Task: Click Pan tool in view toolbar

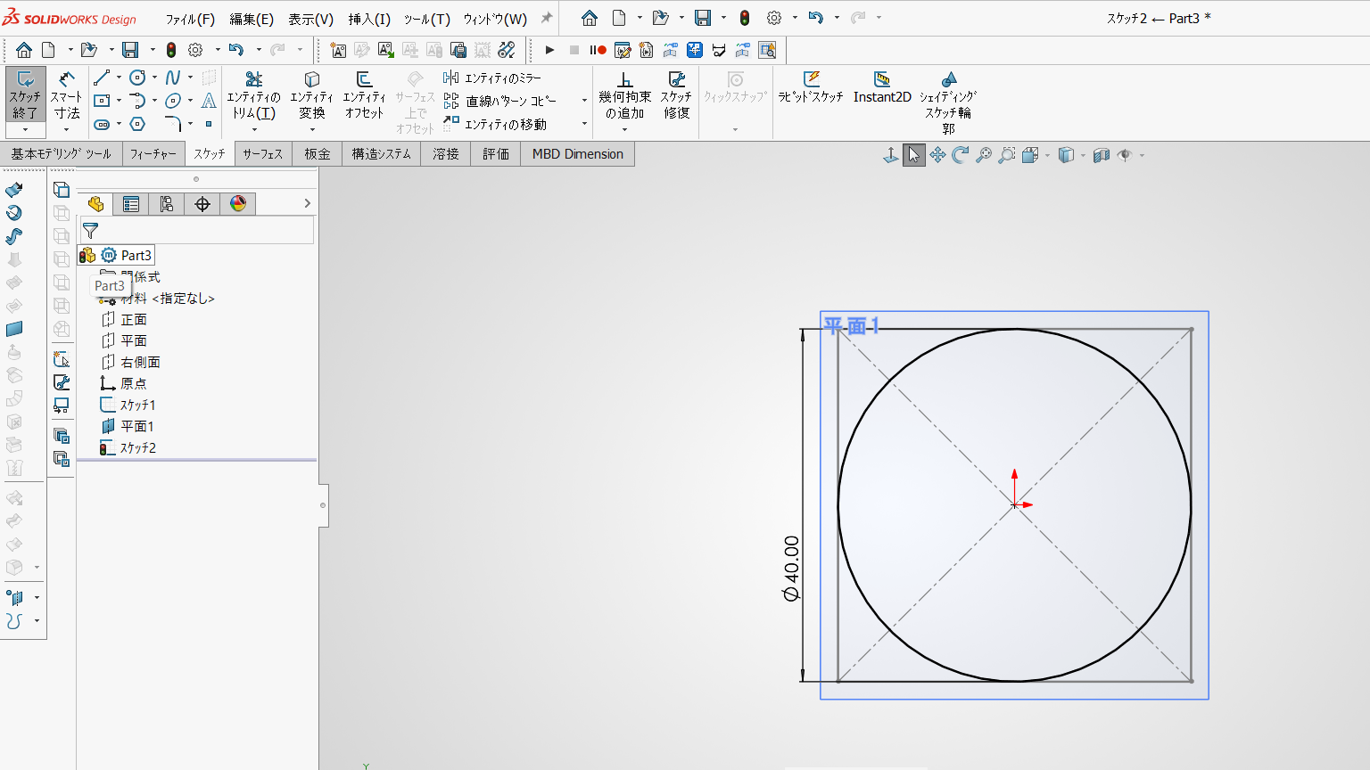Action: (x=937, y=155)
